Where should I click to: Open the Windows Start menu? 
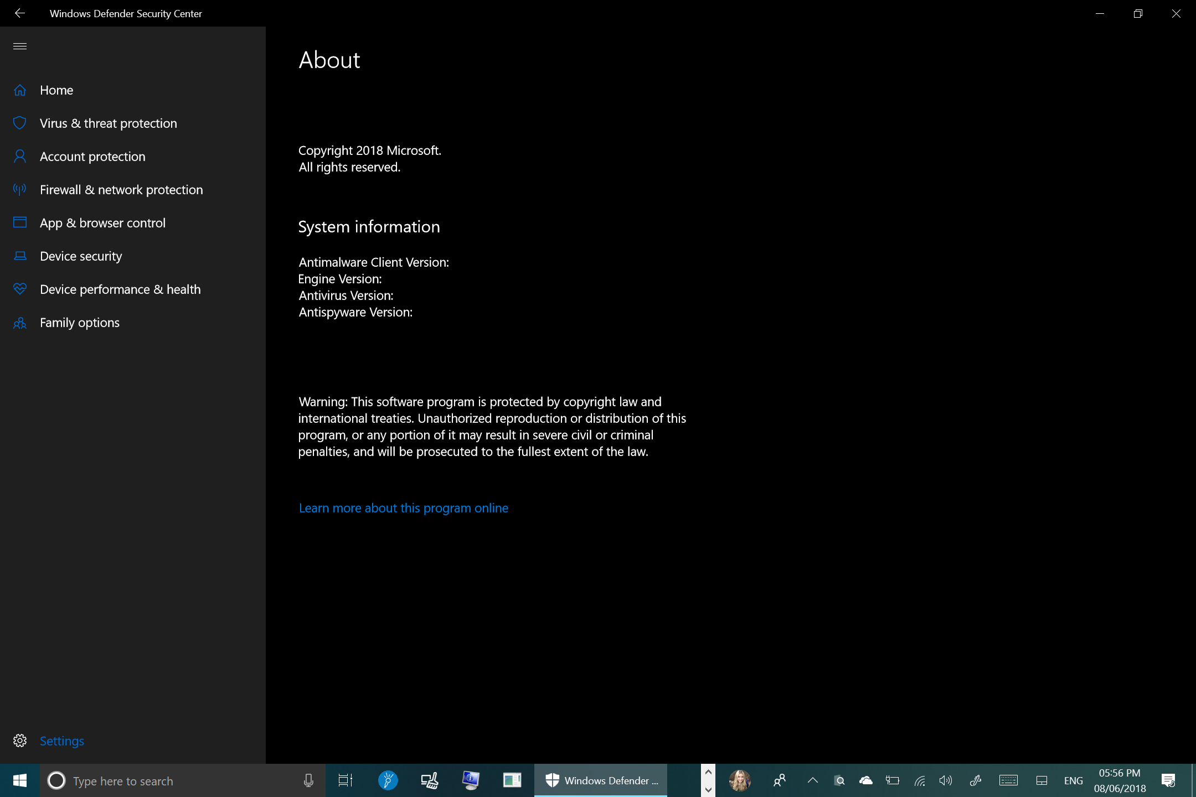pyautogui.click(x=20, y=780)
